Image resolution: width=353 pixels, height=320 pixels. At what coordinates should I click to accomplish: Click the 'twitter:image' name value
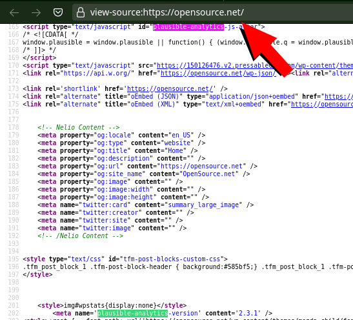tap(106, 228)
